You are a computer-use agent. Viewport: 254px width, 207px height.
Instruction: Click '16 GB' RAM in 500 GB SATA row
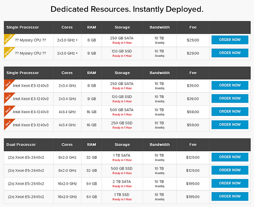pyautogui.click(x=91, y=112)
